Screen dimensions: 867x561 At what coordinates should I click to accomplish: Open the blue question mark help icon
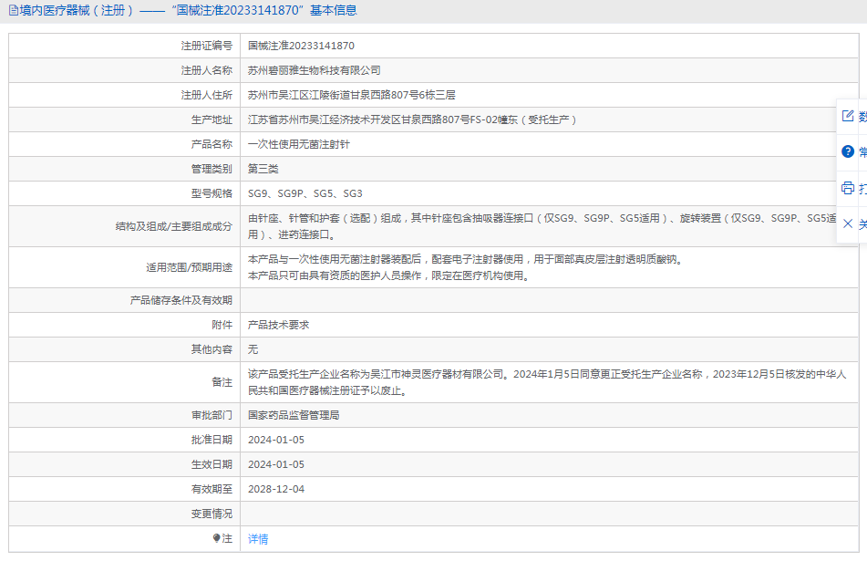tap(848, 151)
